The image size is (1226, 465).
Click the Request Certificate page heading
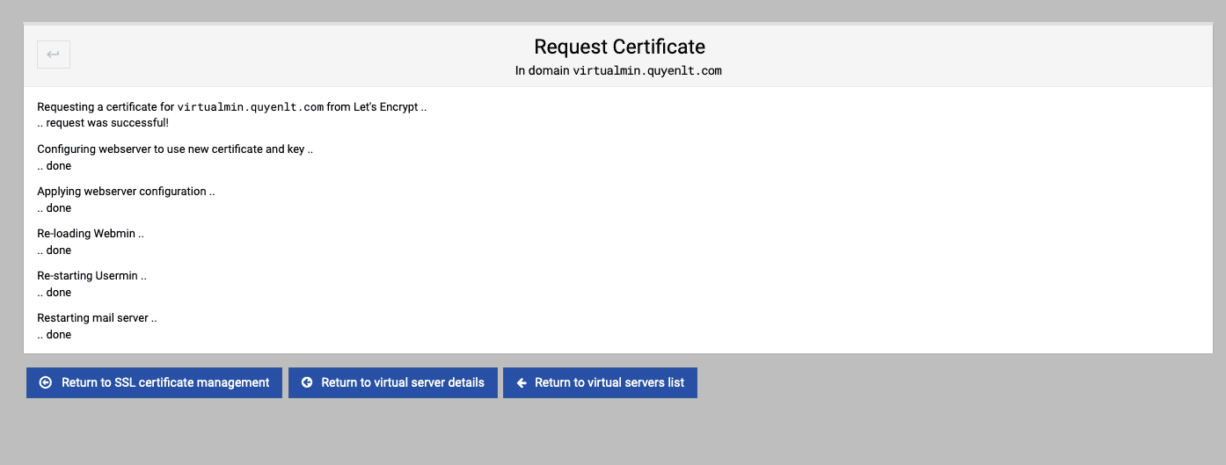(619, 47)
